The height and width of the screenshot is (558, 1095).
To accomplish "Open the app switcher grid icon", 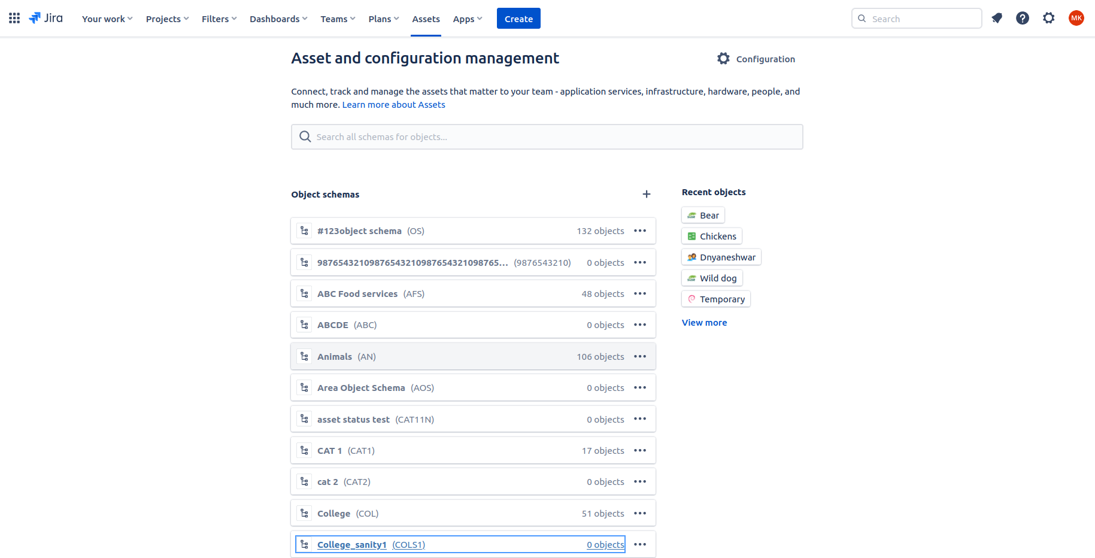I will (x=14, y=19).
